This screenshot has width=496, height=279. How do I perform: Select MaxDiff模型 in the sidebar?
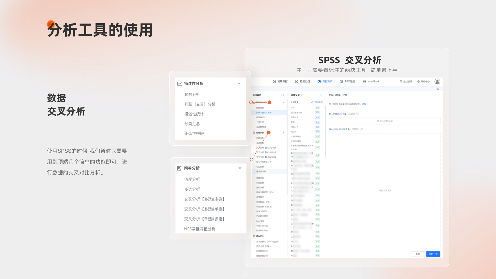click(x=261, y=212)
